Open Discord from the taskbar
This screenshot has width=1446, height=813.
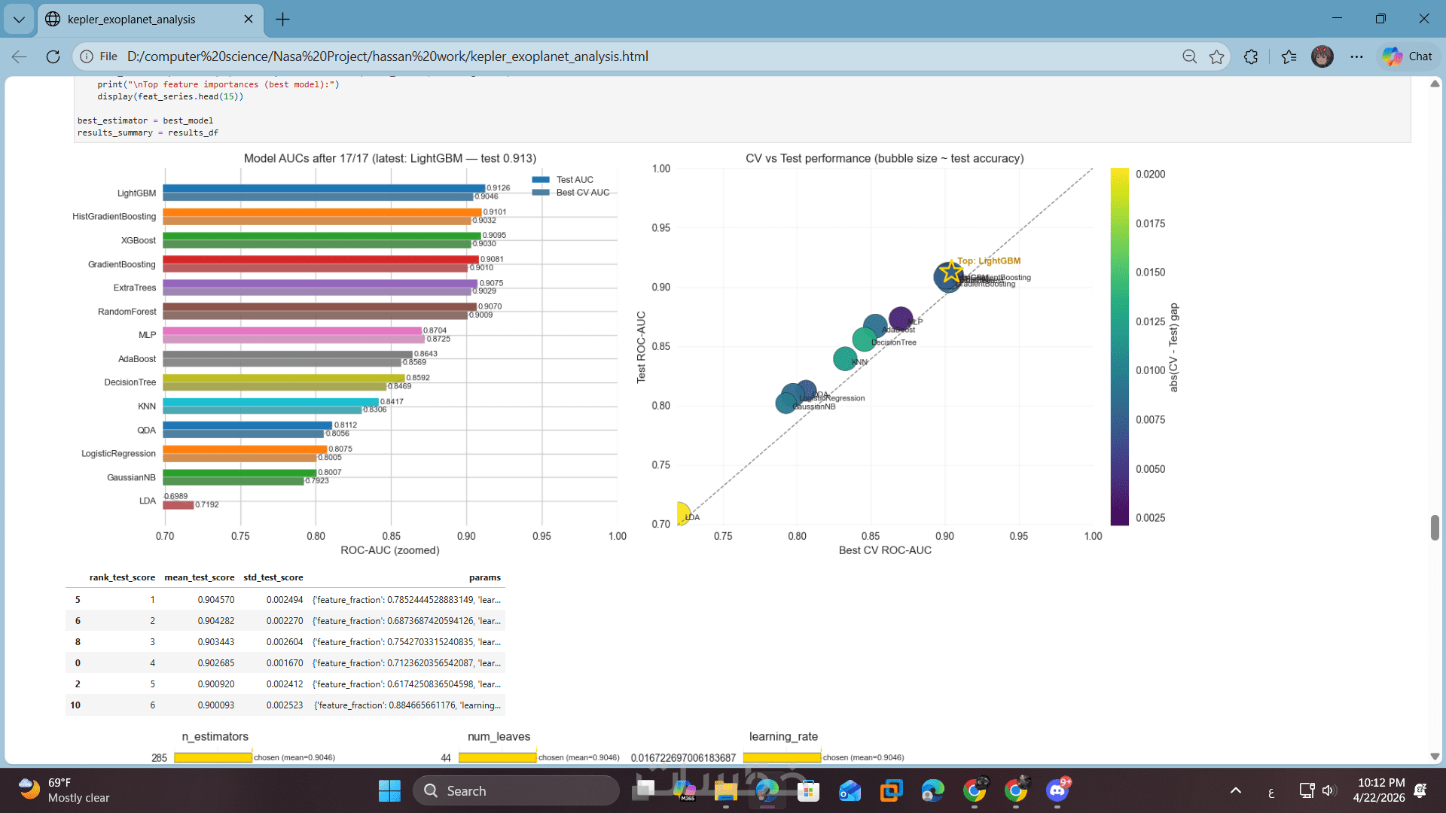pyautogui.click(x=1057, y=790)
